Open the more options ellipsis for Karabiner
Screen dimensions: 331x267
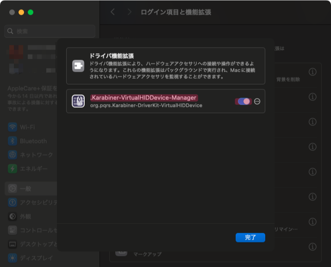pos(257,101)
